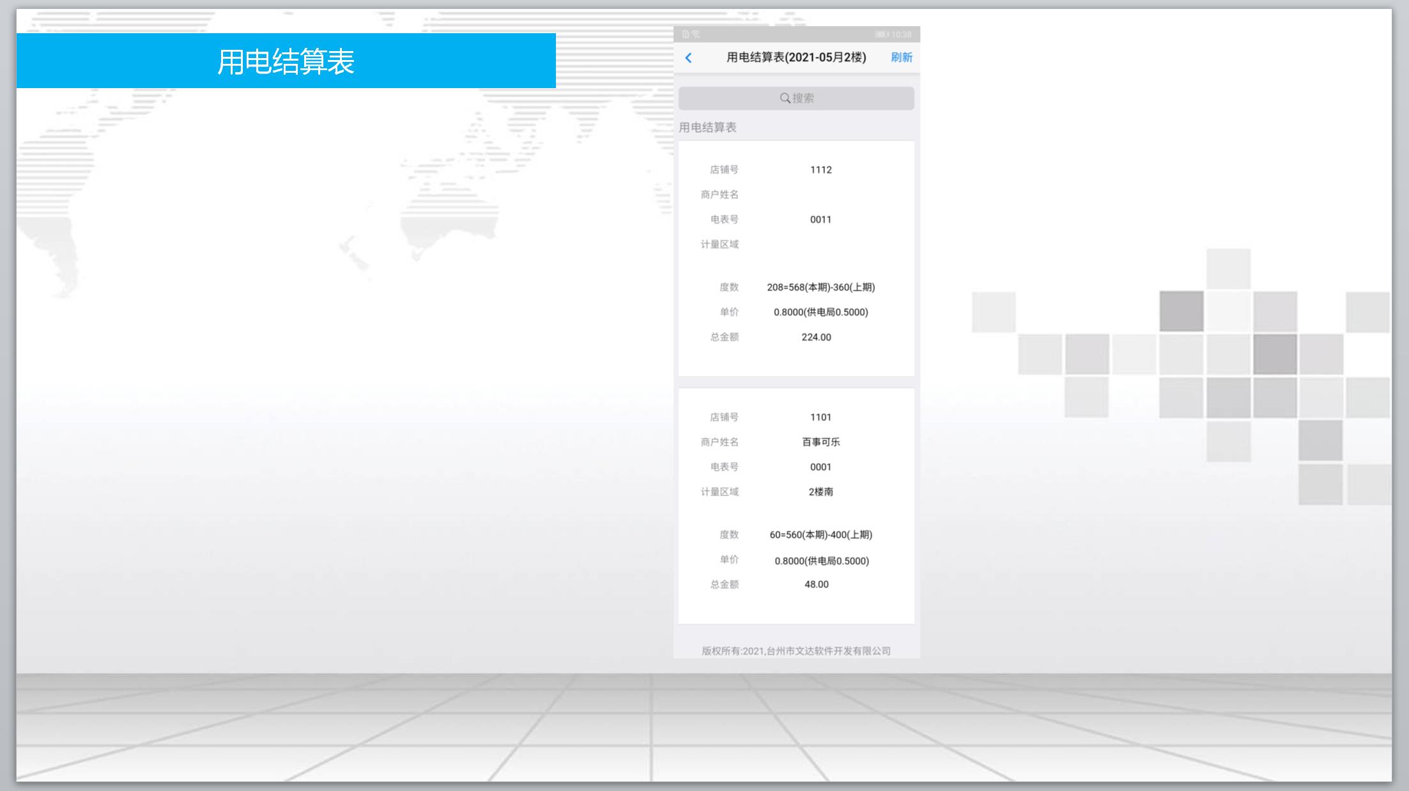Click merchant name 百事可乐
Screen dimensions: 1409x791
[820, 442]
